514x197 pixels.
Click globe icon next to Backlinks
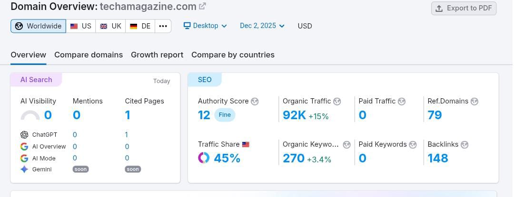(x=465, y=145)
